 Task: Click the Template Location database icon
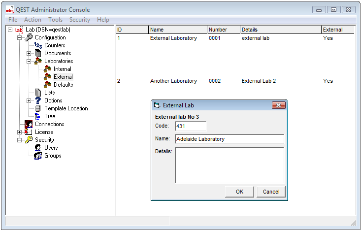click(38, 108)
